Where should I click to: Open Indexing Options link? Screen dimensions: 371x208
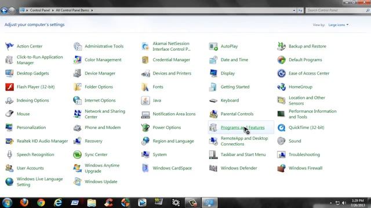point(32,101)
